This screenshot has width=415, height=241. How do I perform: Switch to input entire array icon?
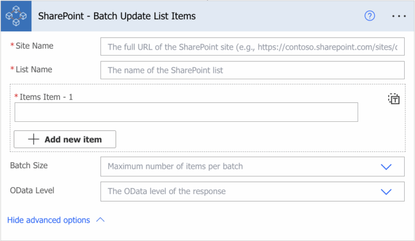click(394, 99)
